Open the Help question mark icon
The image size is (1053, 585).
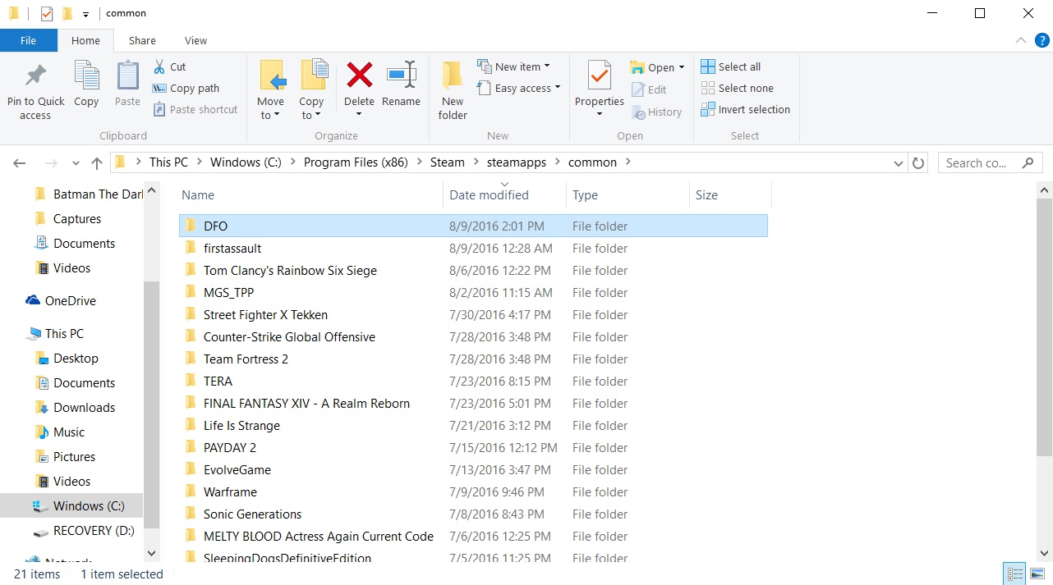[x=1042, y=40]
